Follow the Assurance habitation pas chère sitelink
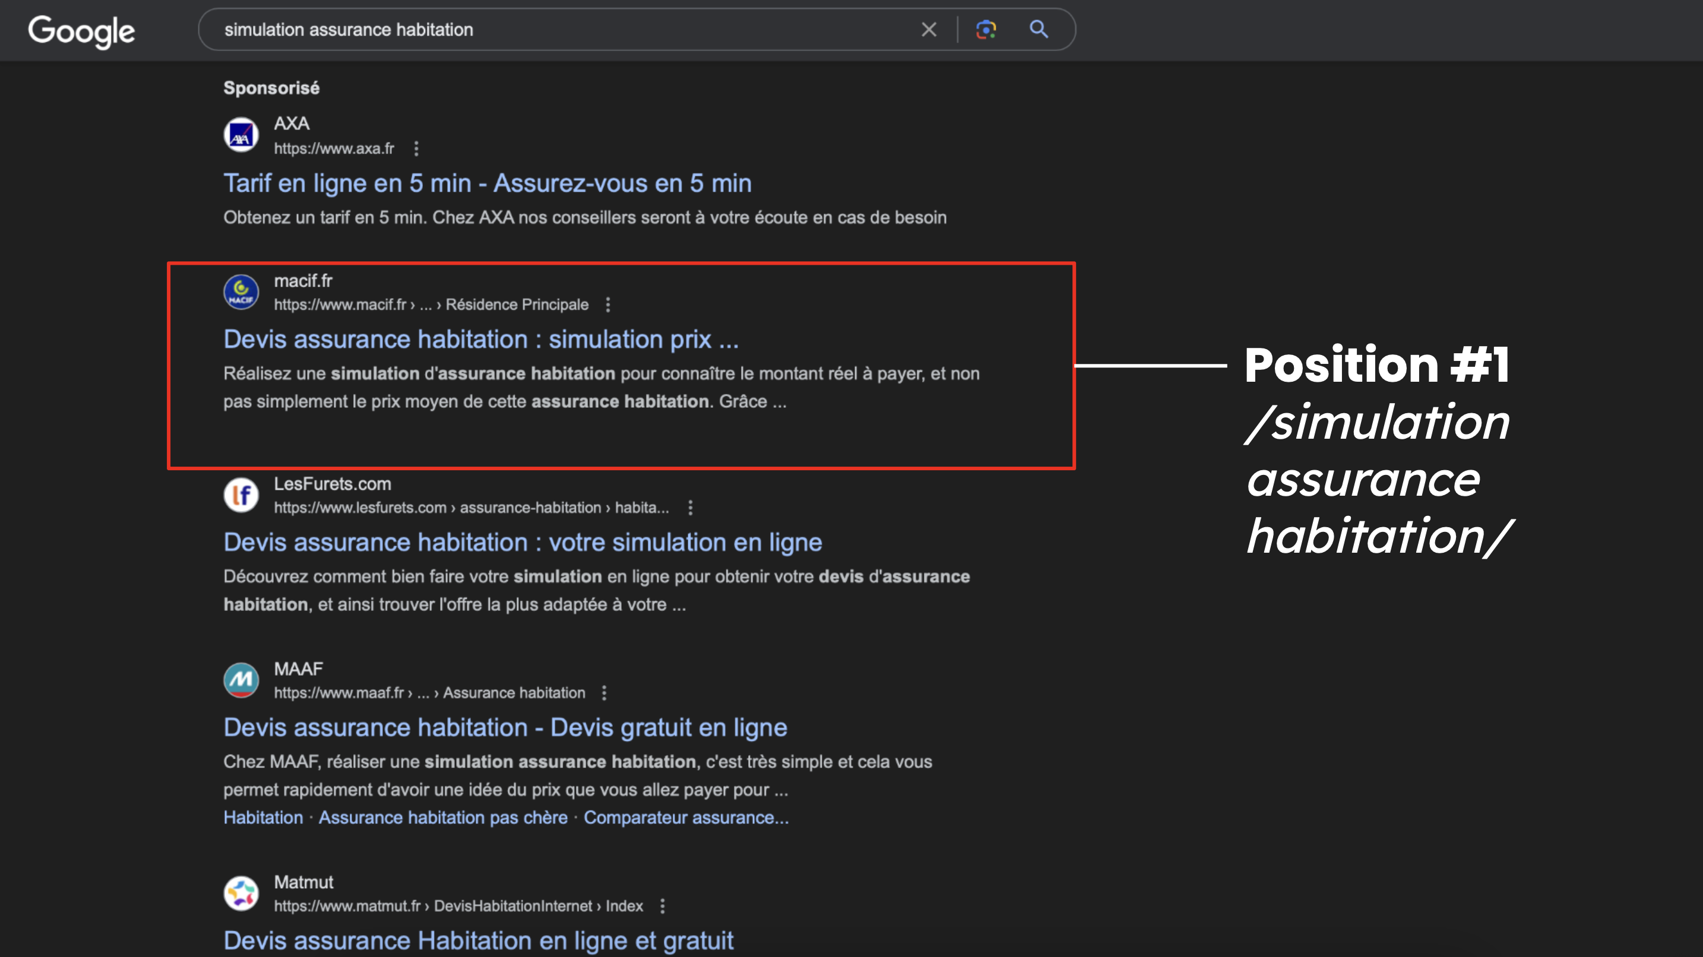Viewport: 1703px width, 957px height. click(x=443, y=817)
